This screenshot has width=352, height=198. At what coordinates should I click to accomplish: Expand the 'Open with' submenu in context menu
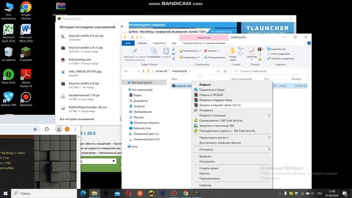coord(269,116)
